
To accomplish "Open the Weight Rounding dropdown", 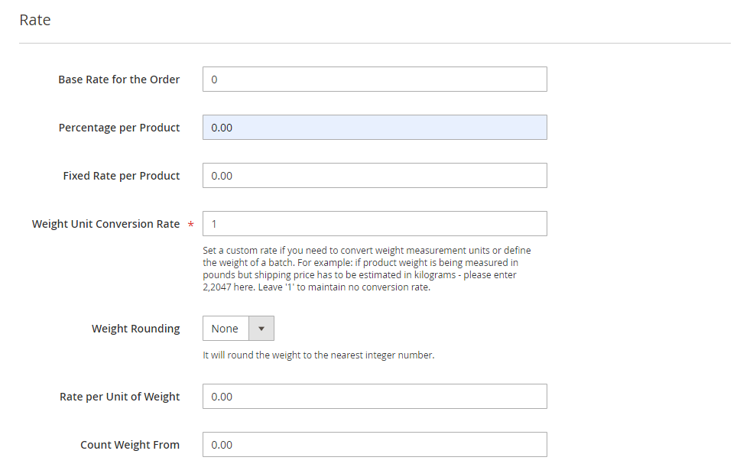I will coord(239,329).
